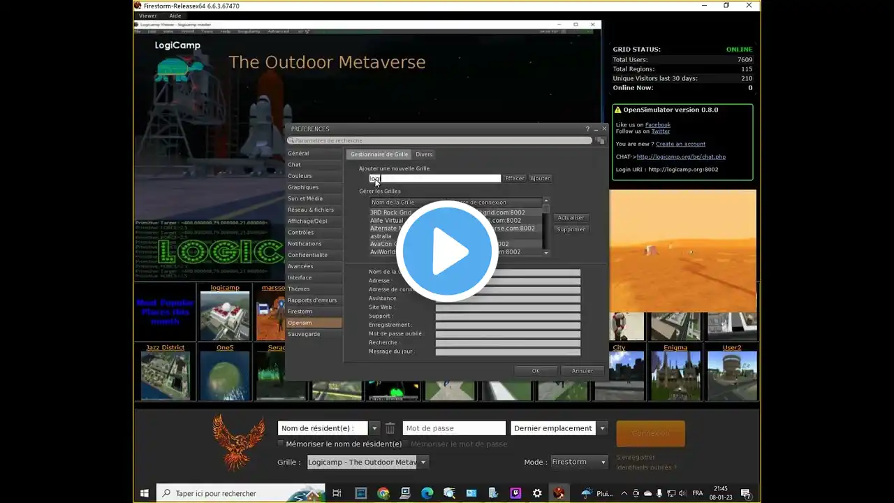The height and width of the screenshot is (503, 894).
Task: Open Settings gear in the taskbar
Action: (537, 493)
